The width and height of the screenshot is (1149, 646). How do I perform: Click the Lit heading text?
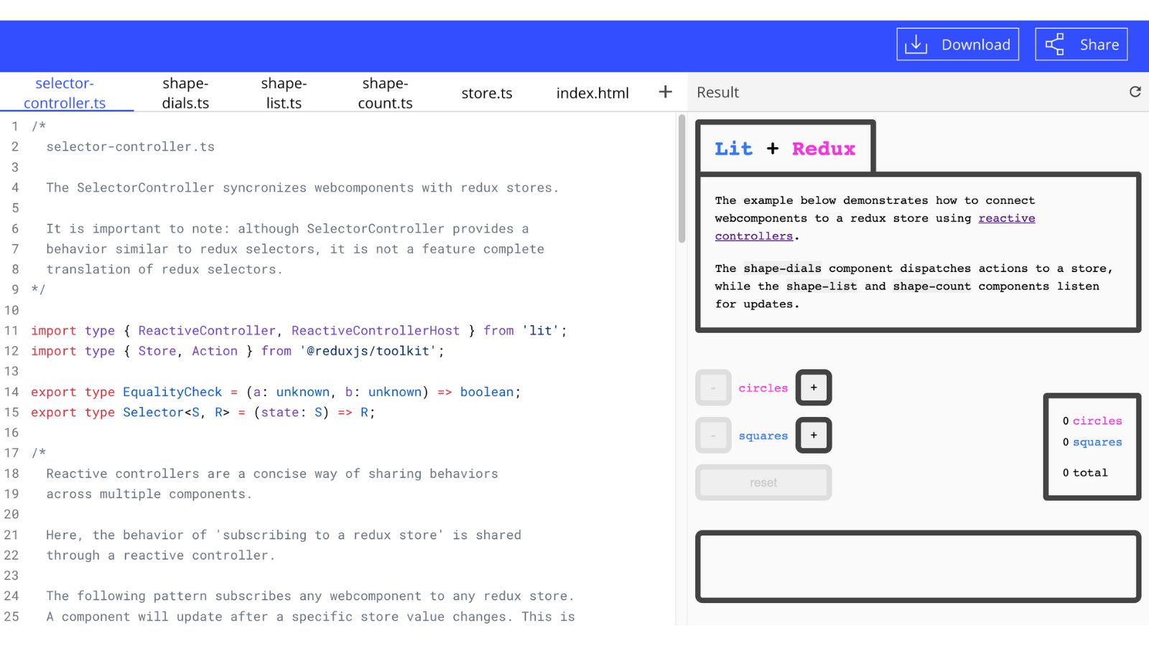[733, 149]
